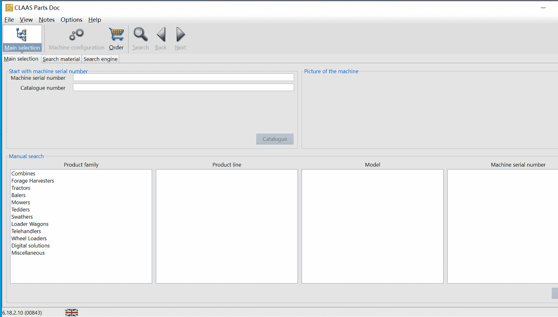Select Balers in Product family
558x317 pixels.
(x=19, y=195)
